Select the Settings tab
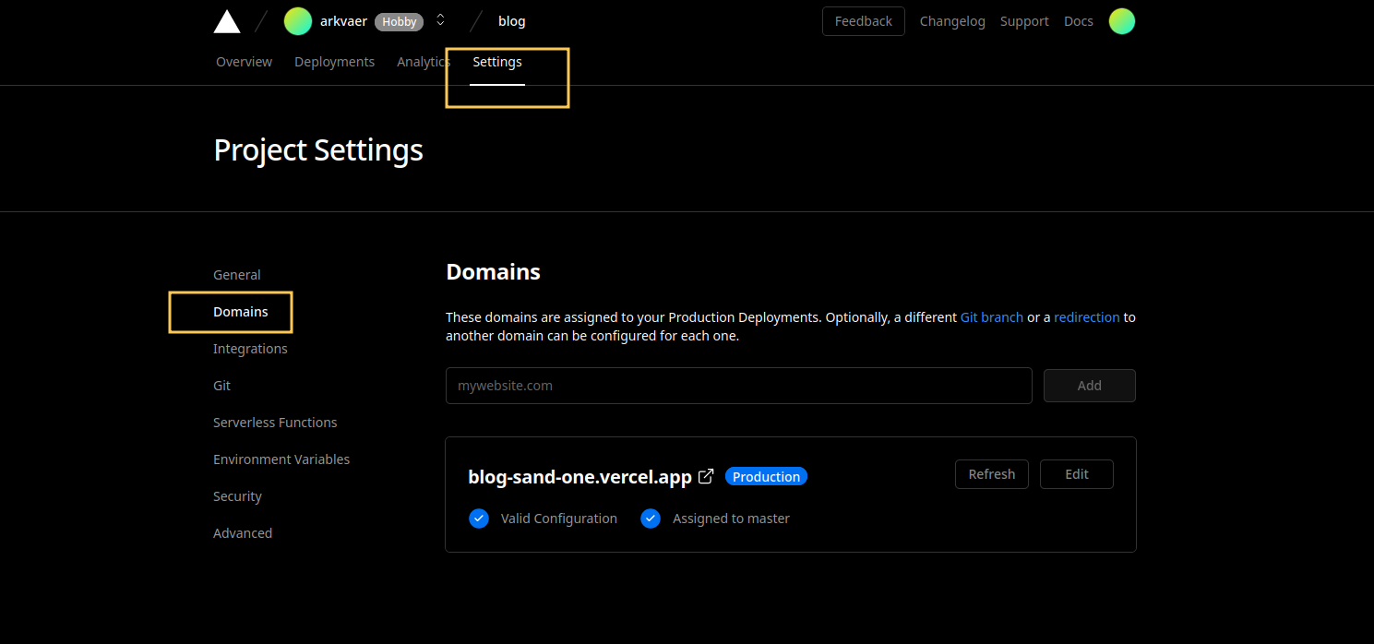Image resolution: width=1374 pixels, height=644 pixels. pos(497,62)
